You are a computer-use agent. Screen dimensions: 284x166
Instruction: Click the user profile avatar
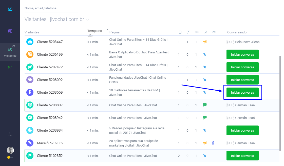tap(10, 150)
